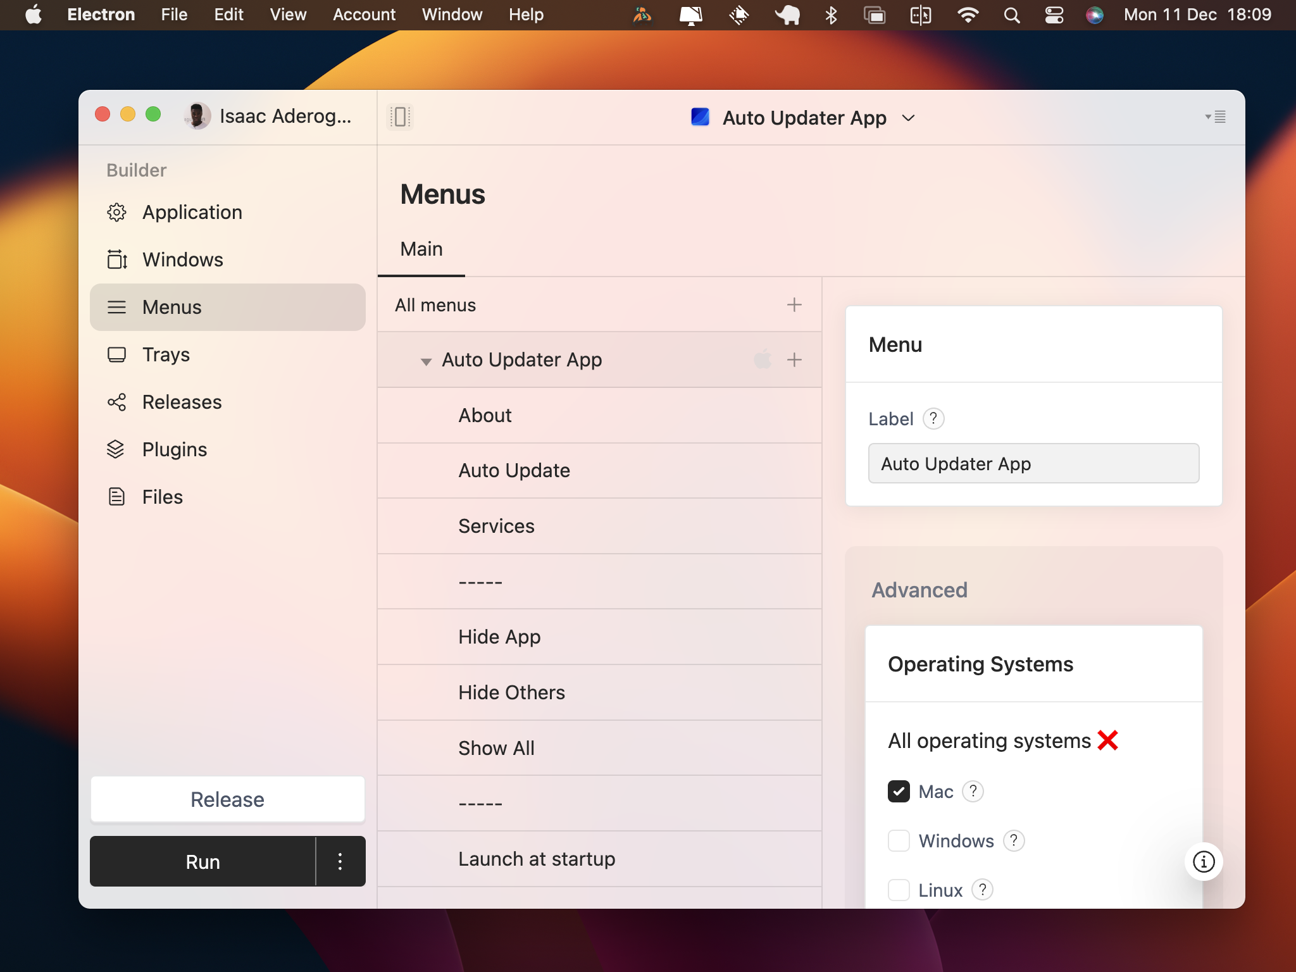Open the Auto Updater App project dropdown
The height and width of the screenshot is (972, 1296).
[908, 118]
